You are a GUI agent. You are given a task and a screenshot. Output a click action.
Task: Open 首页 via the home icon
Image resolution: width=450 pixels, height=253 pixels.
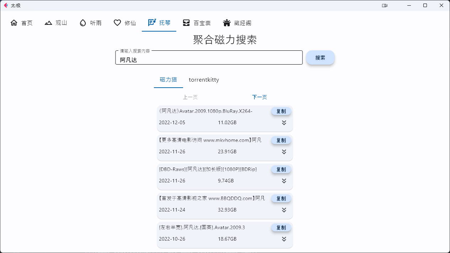pyautogui.click(x=14, y=22)
